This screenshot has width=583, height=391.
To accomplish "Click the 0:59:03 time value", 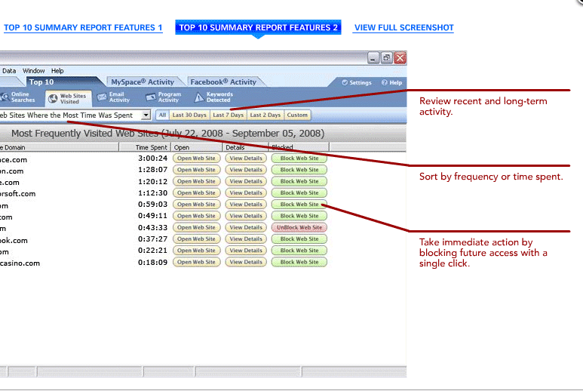I will tap(152, 205).
